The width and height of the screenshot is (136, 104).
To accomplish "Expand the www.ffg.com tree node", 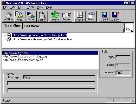I will [4, 35].
